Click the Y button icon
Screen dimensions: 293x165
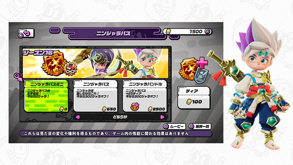coord(166,126)
